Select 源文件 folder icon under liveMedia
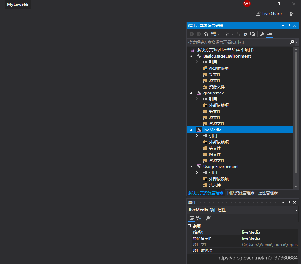 (205, 154)
